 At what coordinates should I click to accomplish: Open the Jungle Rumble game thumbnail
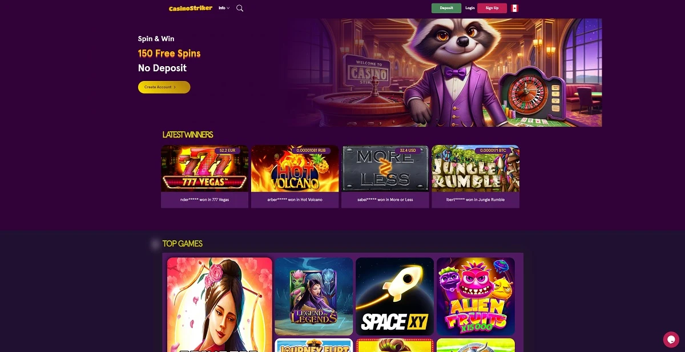476,168
